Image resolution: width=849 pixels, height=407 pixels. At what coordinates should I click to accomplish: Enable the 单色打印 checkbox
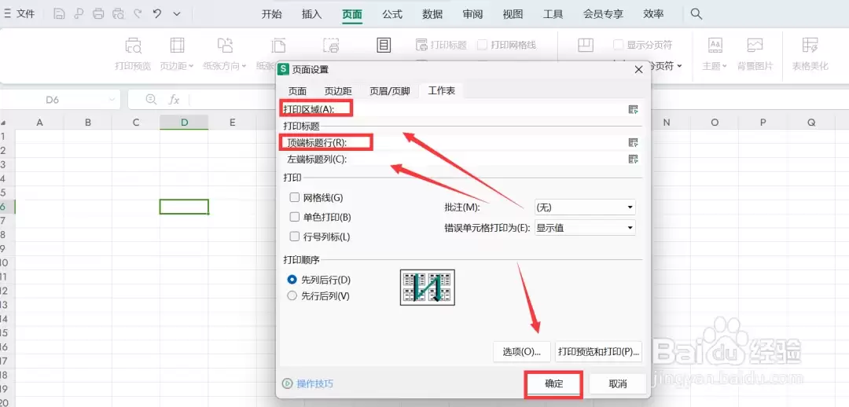(295, 217)
